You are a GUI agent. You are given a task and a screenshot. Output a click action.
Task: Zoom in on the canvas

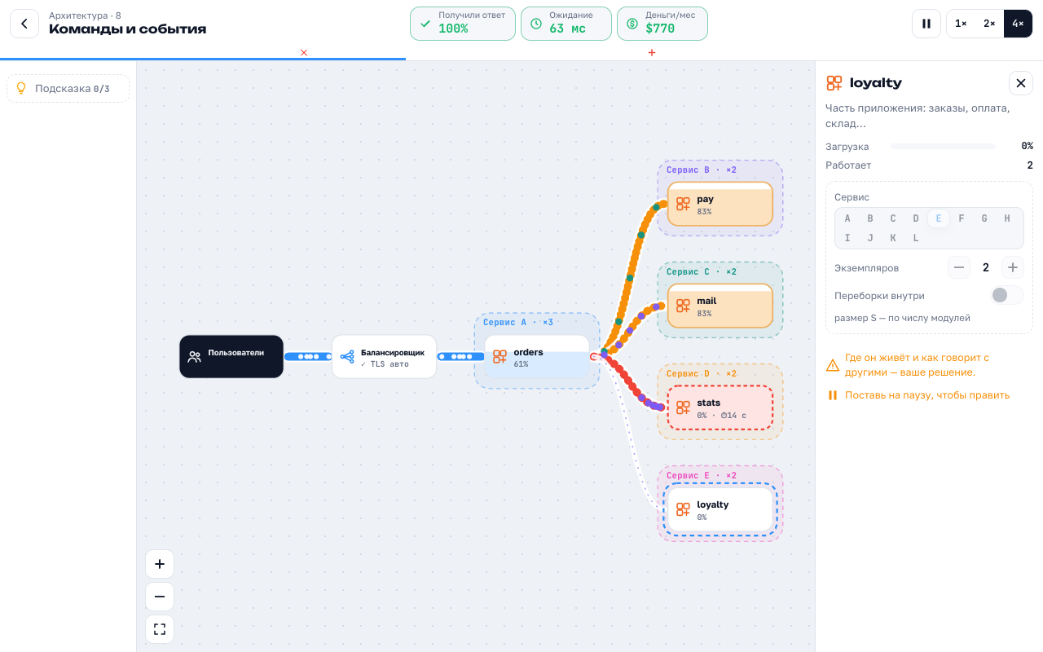click(160, 564)
